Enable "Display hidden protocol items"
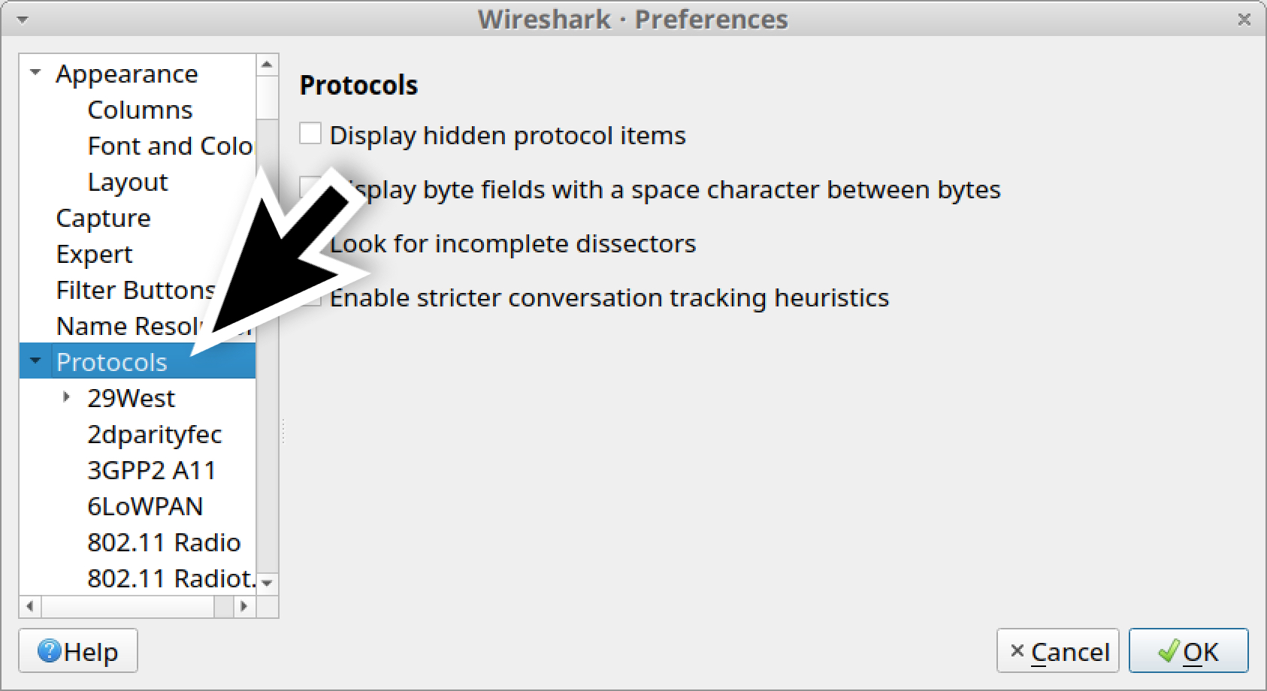The image size is (1267, 691). (310, 132)
